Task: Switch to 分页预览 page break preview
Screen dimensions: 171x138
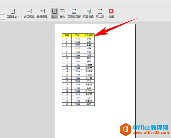Action: coord(29,13)
